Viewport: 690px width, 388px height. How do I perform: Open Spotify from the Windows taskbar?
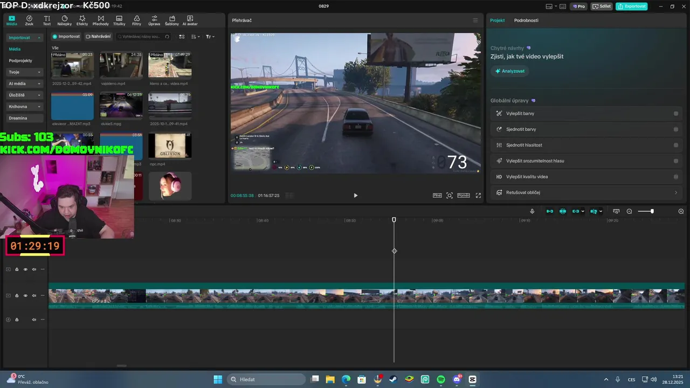441,379
